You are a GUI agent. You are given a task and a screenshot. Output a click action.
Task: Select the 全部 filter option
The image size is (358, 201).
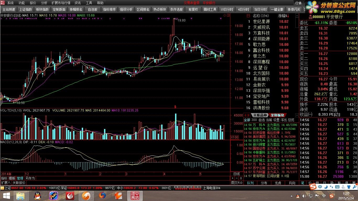(247, 120)
